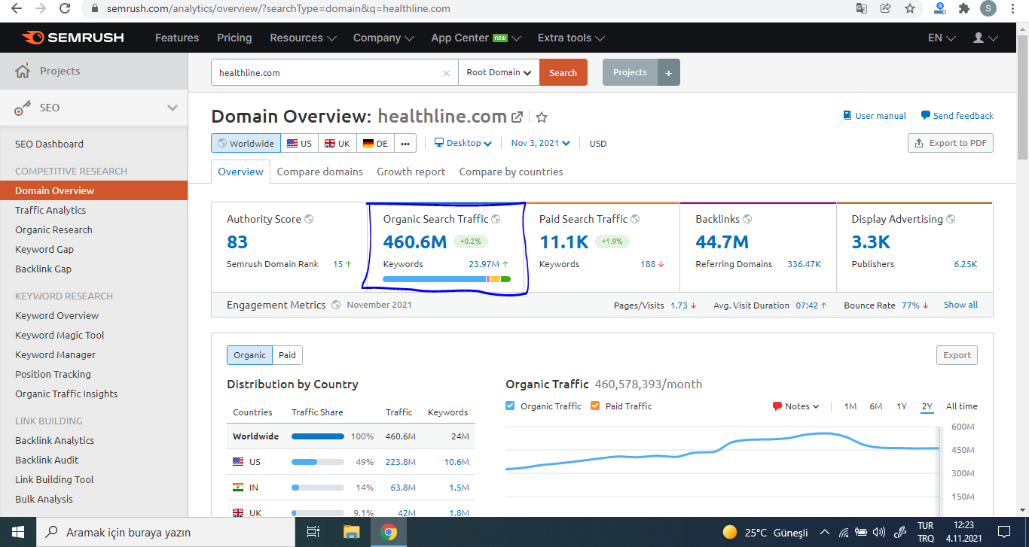Star healthline.com as favorite

tap(542, 117)
